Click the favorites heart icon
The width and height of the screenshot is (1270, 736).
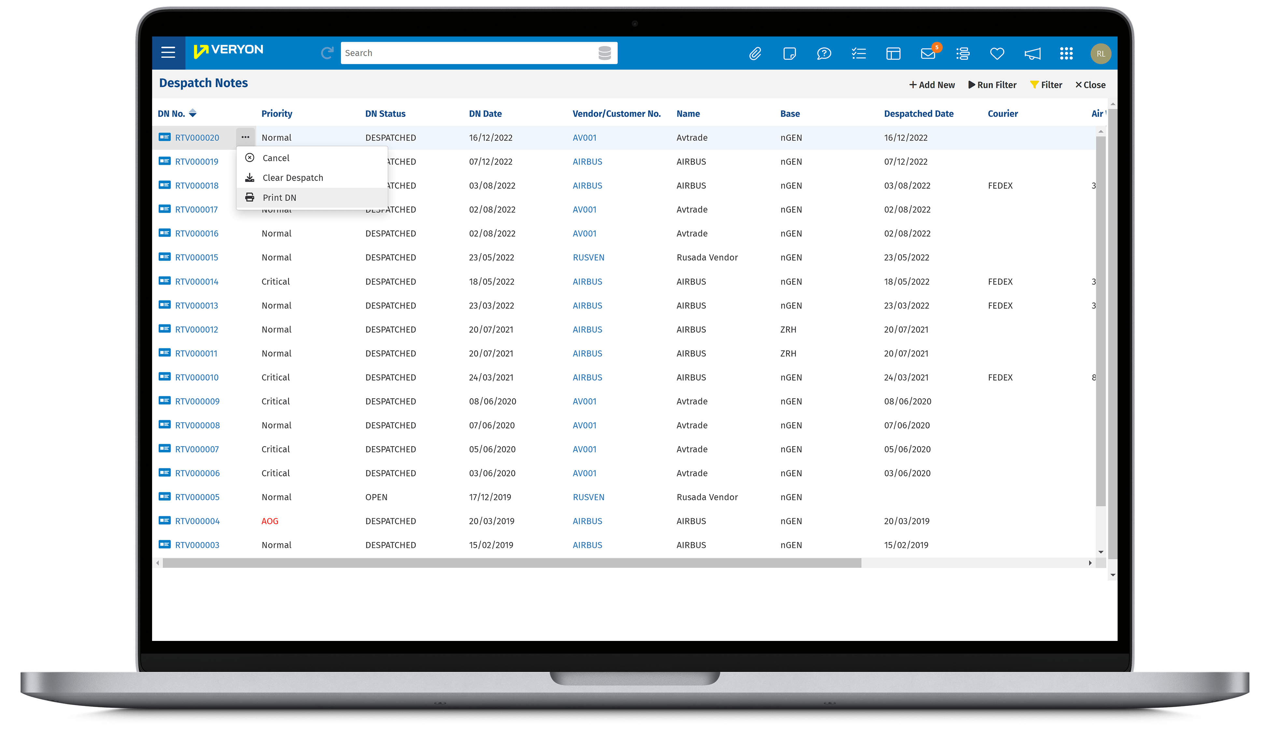[x=997, y=53]
